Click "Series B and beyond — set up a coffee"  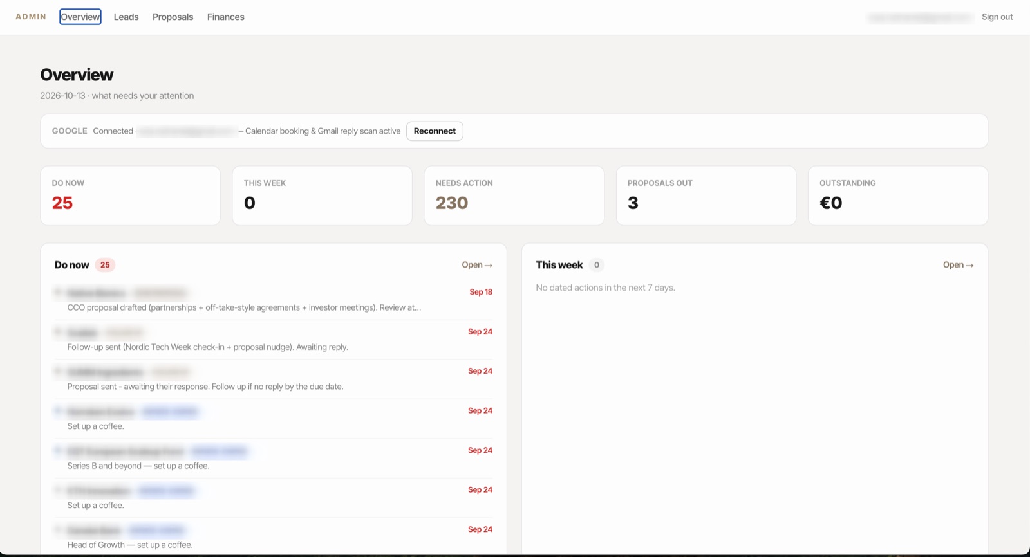[x=138, y=466]
